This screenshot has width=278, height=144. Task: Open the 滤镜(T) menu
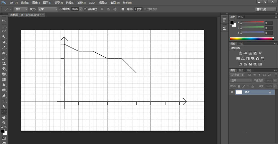coord(81,3)
